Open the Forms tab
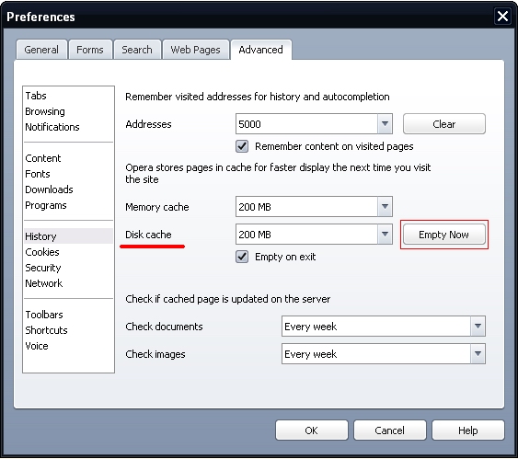This screenshot has height=459, width=518. (90, 50)
